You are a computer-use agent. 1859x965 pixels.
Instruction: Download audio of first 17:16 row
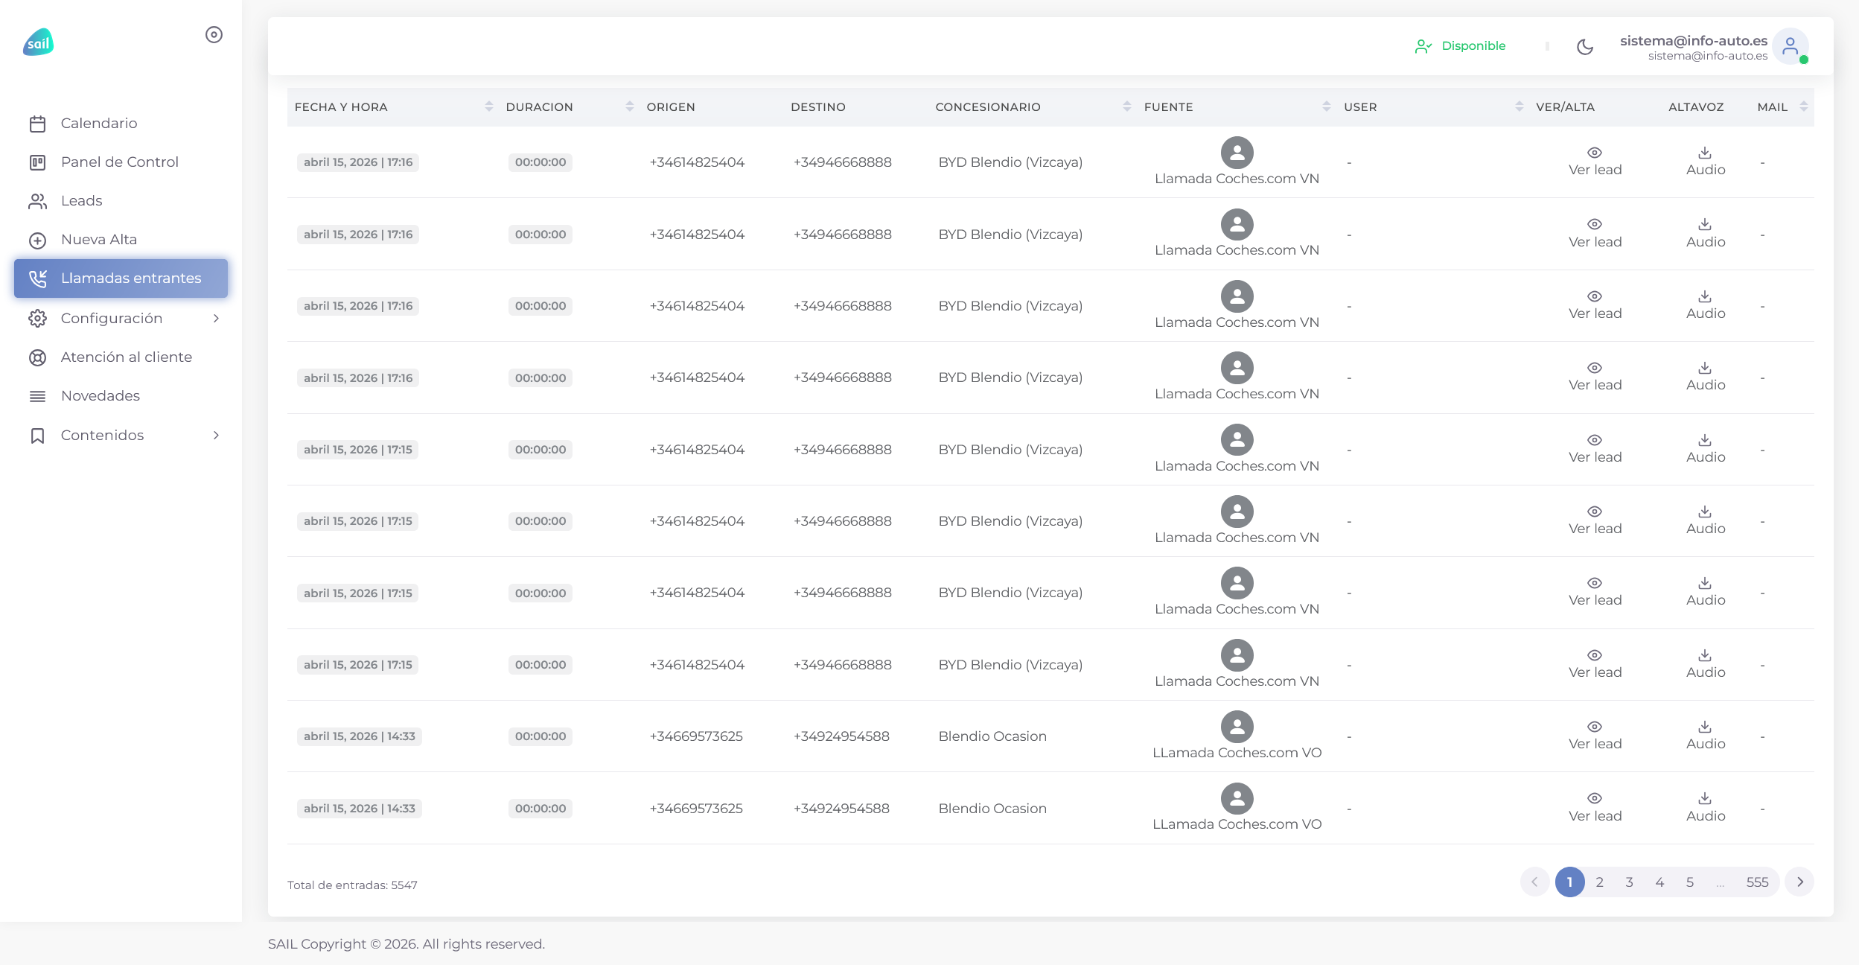click(1706, 162)
